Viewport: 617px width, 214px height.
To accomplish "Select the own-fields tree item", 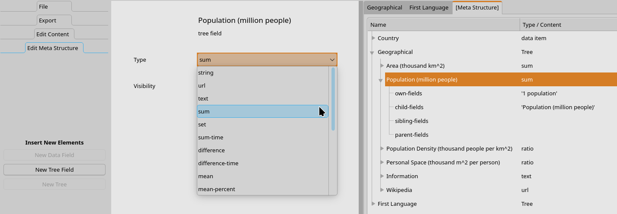I will click(x=408, y=93).
